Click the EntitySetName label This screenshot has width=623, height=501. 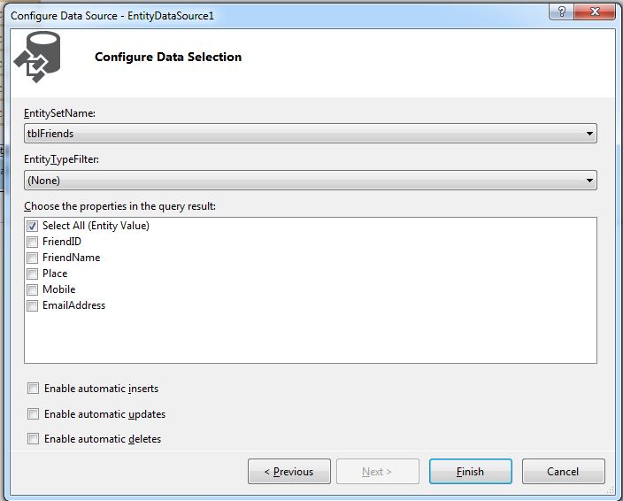coord(59,113)
